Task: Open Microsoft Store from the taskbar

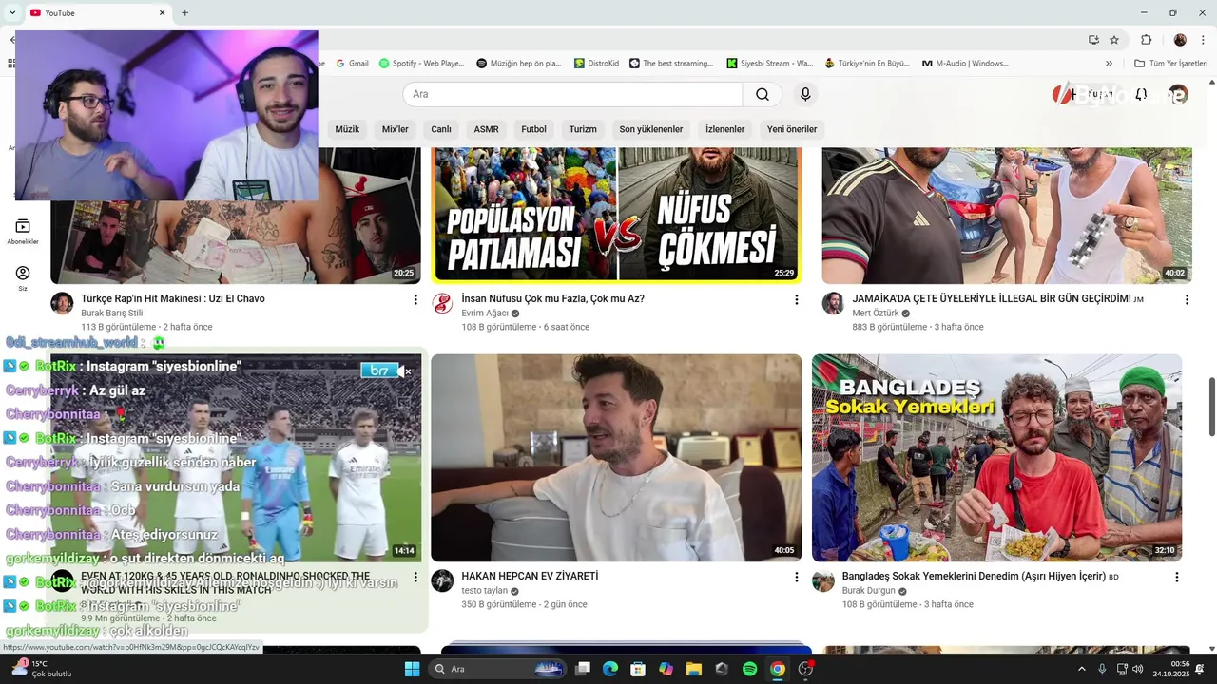Action: coord(638,669)
